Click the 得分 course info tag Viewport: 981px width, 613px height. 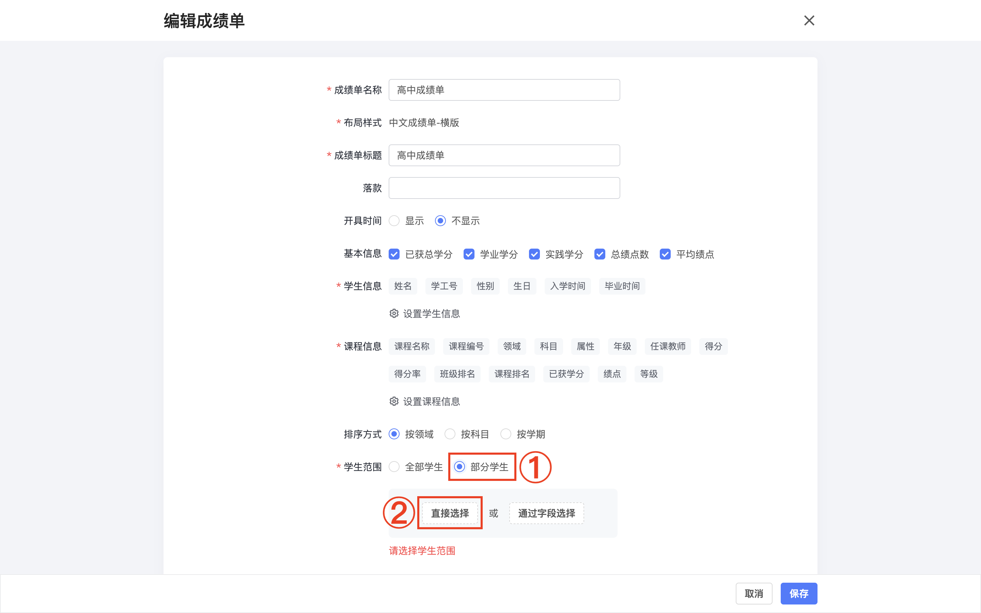714,347
